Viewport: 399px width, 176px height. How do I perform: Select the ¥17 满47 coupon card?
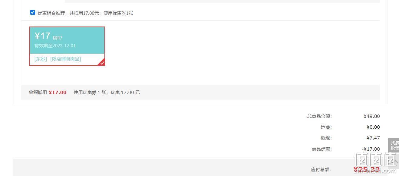click(x=67, y=46)
